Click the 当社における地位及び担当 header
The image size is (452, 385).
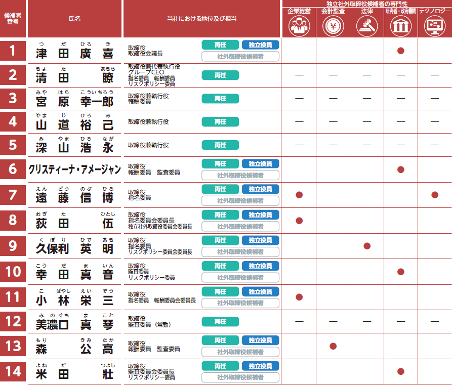[202, 19]
